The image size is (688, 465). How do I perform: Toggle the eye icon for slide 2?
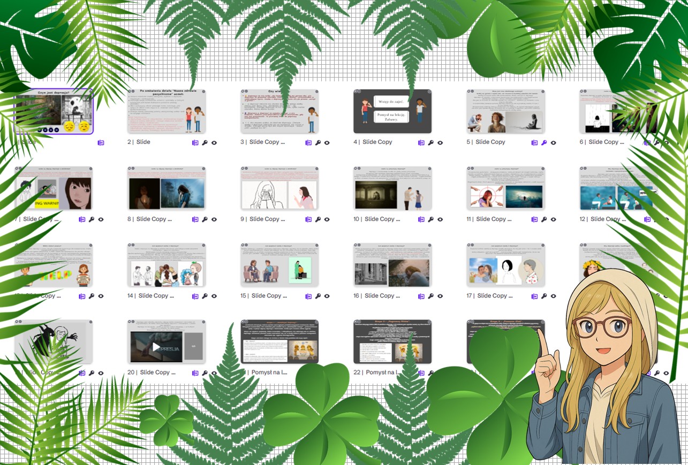point(214,143)
